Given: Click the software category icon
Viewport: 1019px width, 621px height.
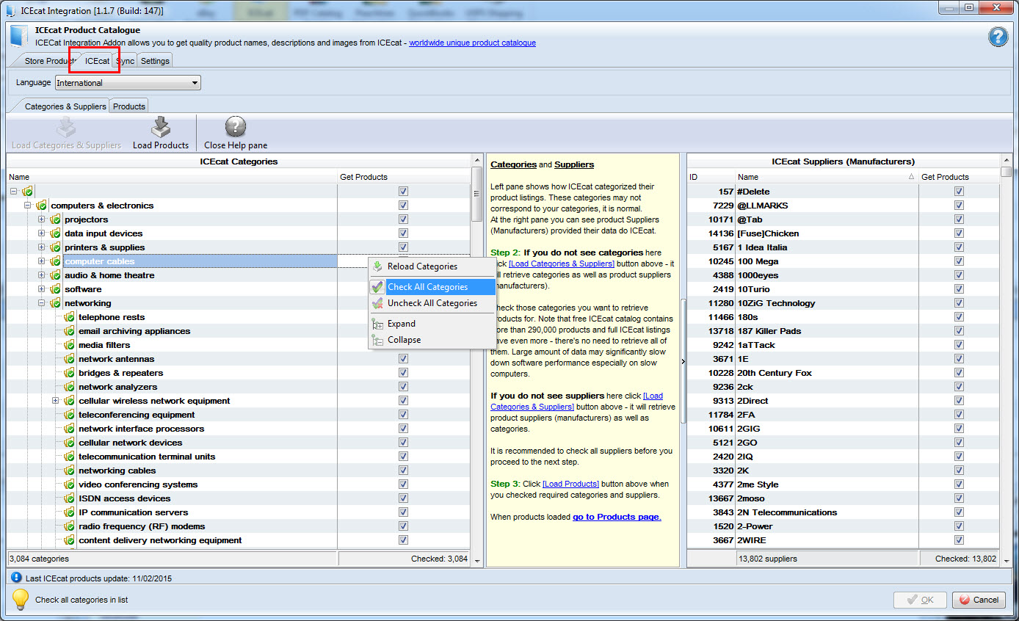Looking at the screenshot, I should 55,289.
